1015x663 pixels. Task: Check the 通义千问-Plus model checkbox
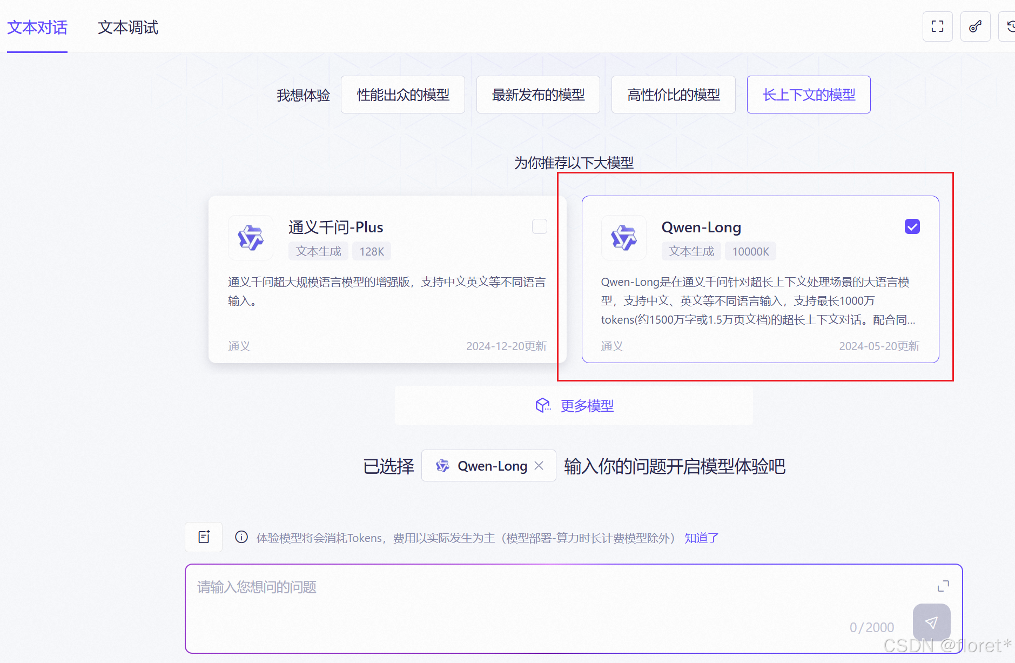click(x=540, y=226)
